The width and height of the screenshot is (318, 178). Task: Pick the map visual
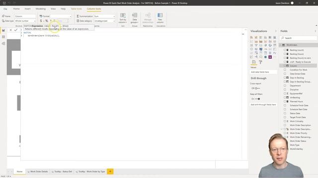coord(251,49)
